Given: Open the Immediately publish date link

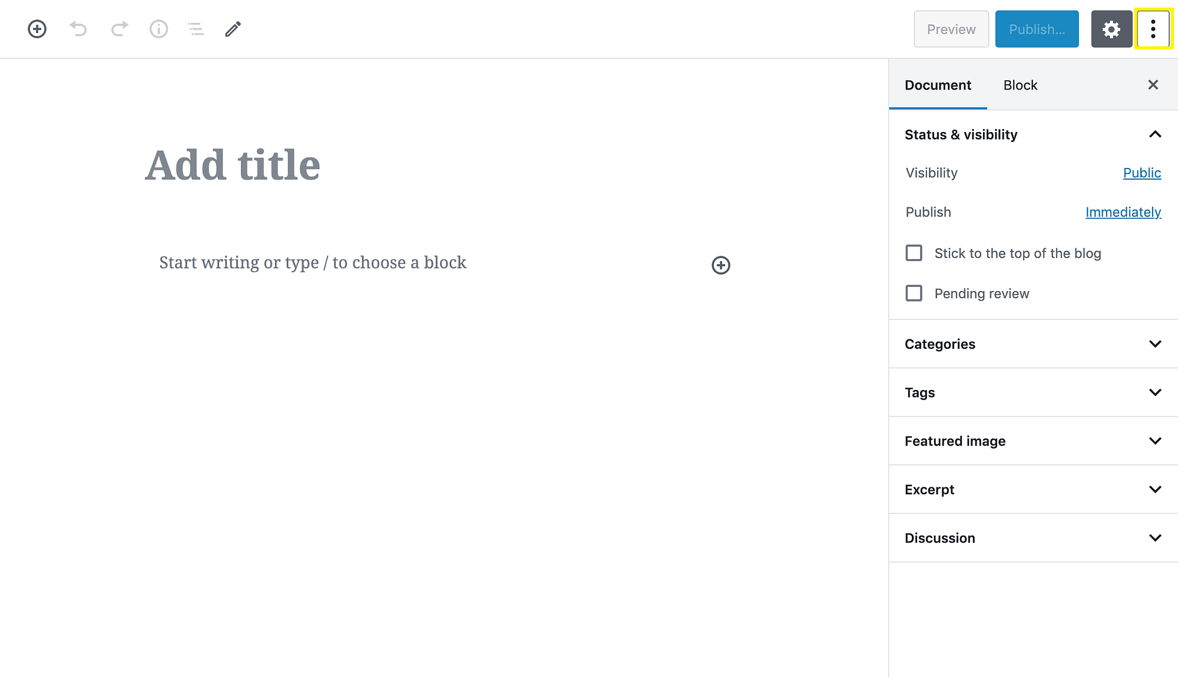Looking at the screenshot, I should (1123, 212).
